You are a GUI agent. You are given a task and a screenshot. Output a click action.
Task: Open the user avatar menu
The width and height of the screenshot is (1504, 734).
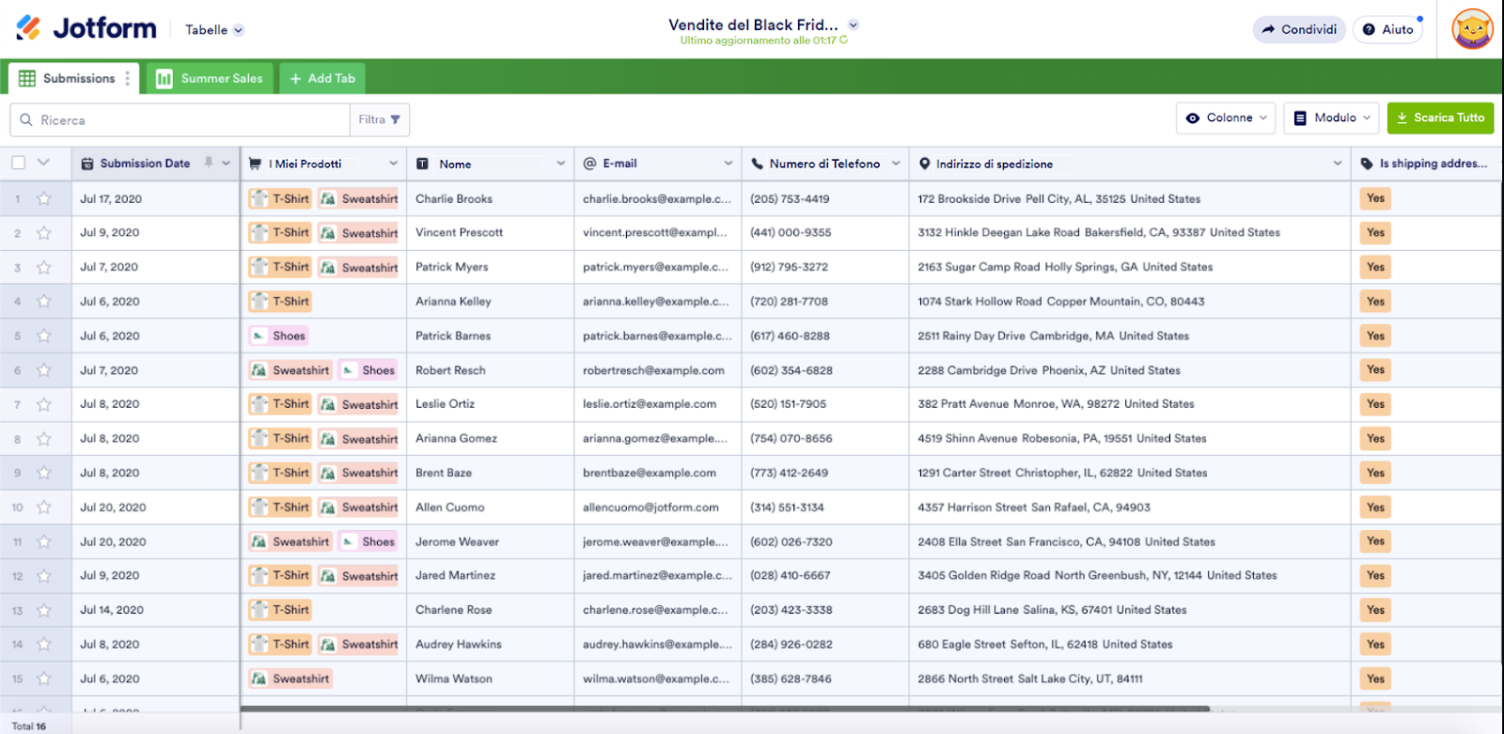1473,29
